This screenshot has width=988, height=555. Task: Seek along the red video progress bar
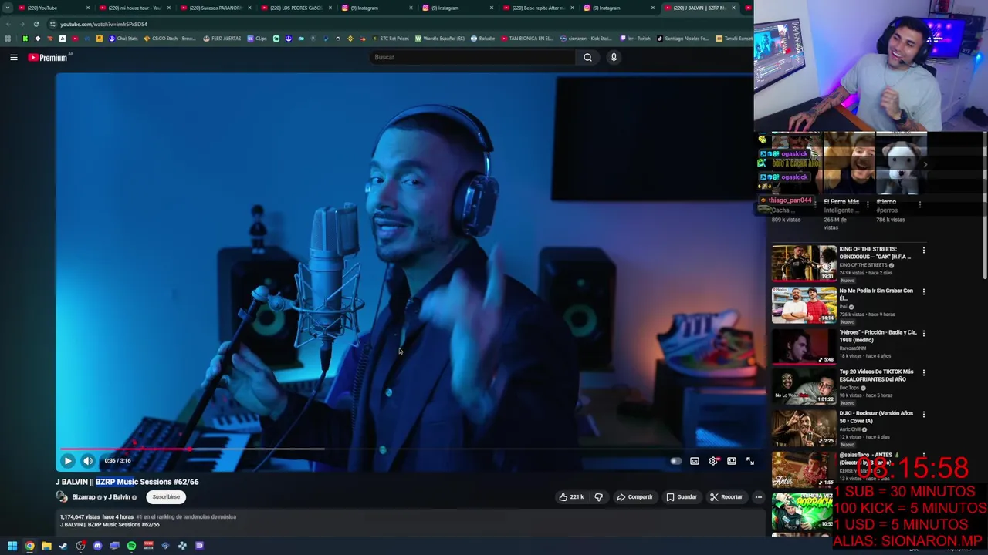point(123,449)
